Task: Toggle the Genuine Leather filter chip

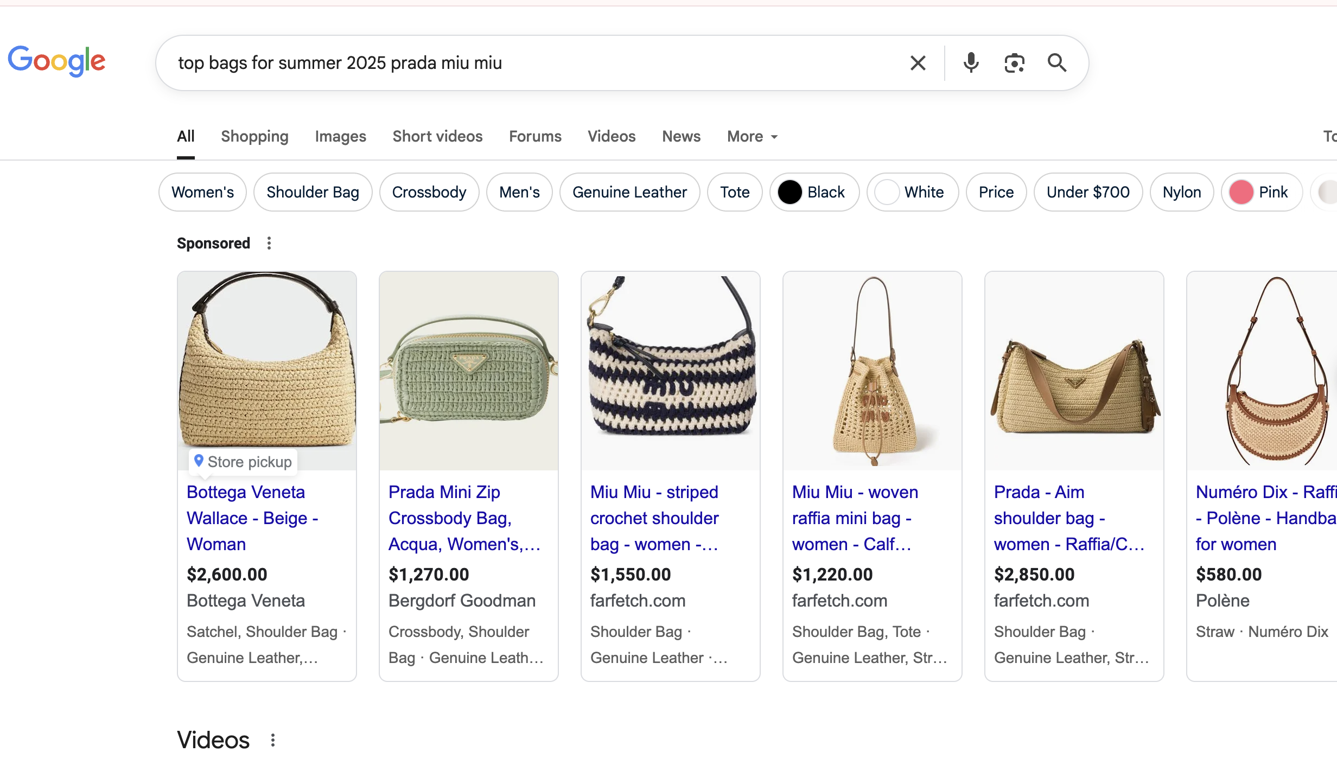Action: click(x=629, y=192)
